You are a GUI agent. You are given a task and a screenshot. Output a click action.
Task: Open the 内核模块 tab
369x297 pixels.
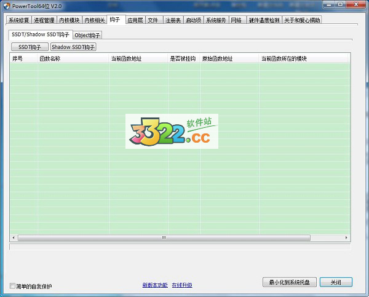point(69,20)
